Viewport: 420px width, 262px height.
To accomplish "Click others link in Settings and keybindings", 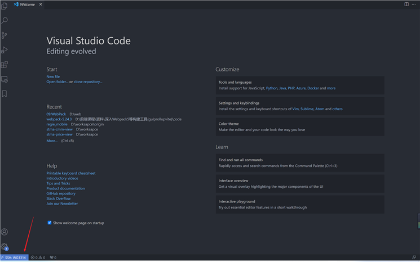I will 337,109.
